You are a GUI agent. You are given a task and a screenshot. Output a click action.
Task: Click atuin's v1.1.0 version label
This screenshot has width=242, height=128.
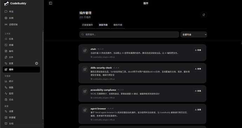[x=100, y=49]
